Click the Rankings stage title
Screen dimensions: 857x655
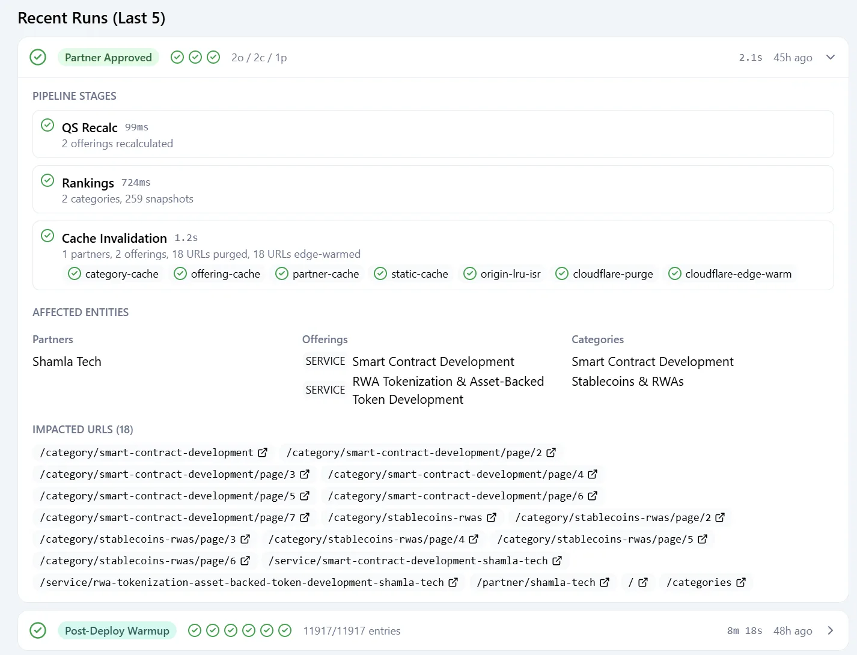tap(88, 183)
